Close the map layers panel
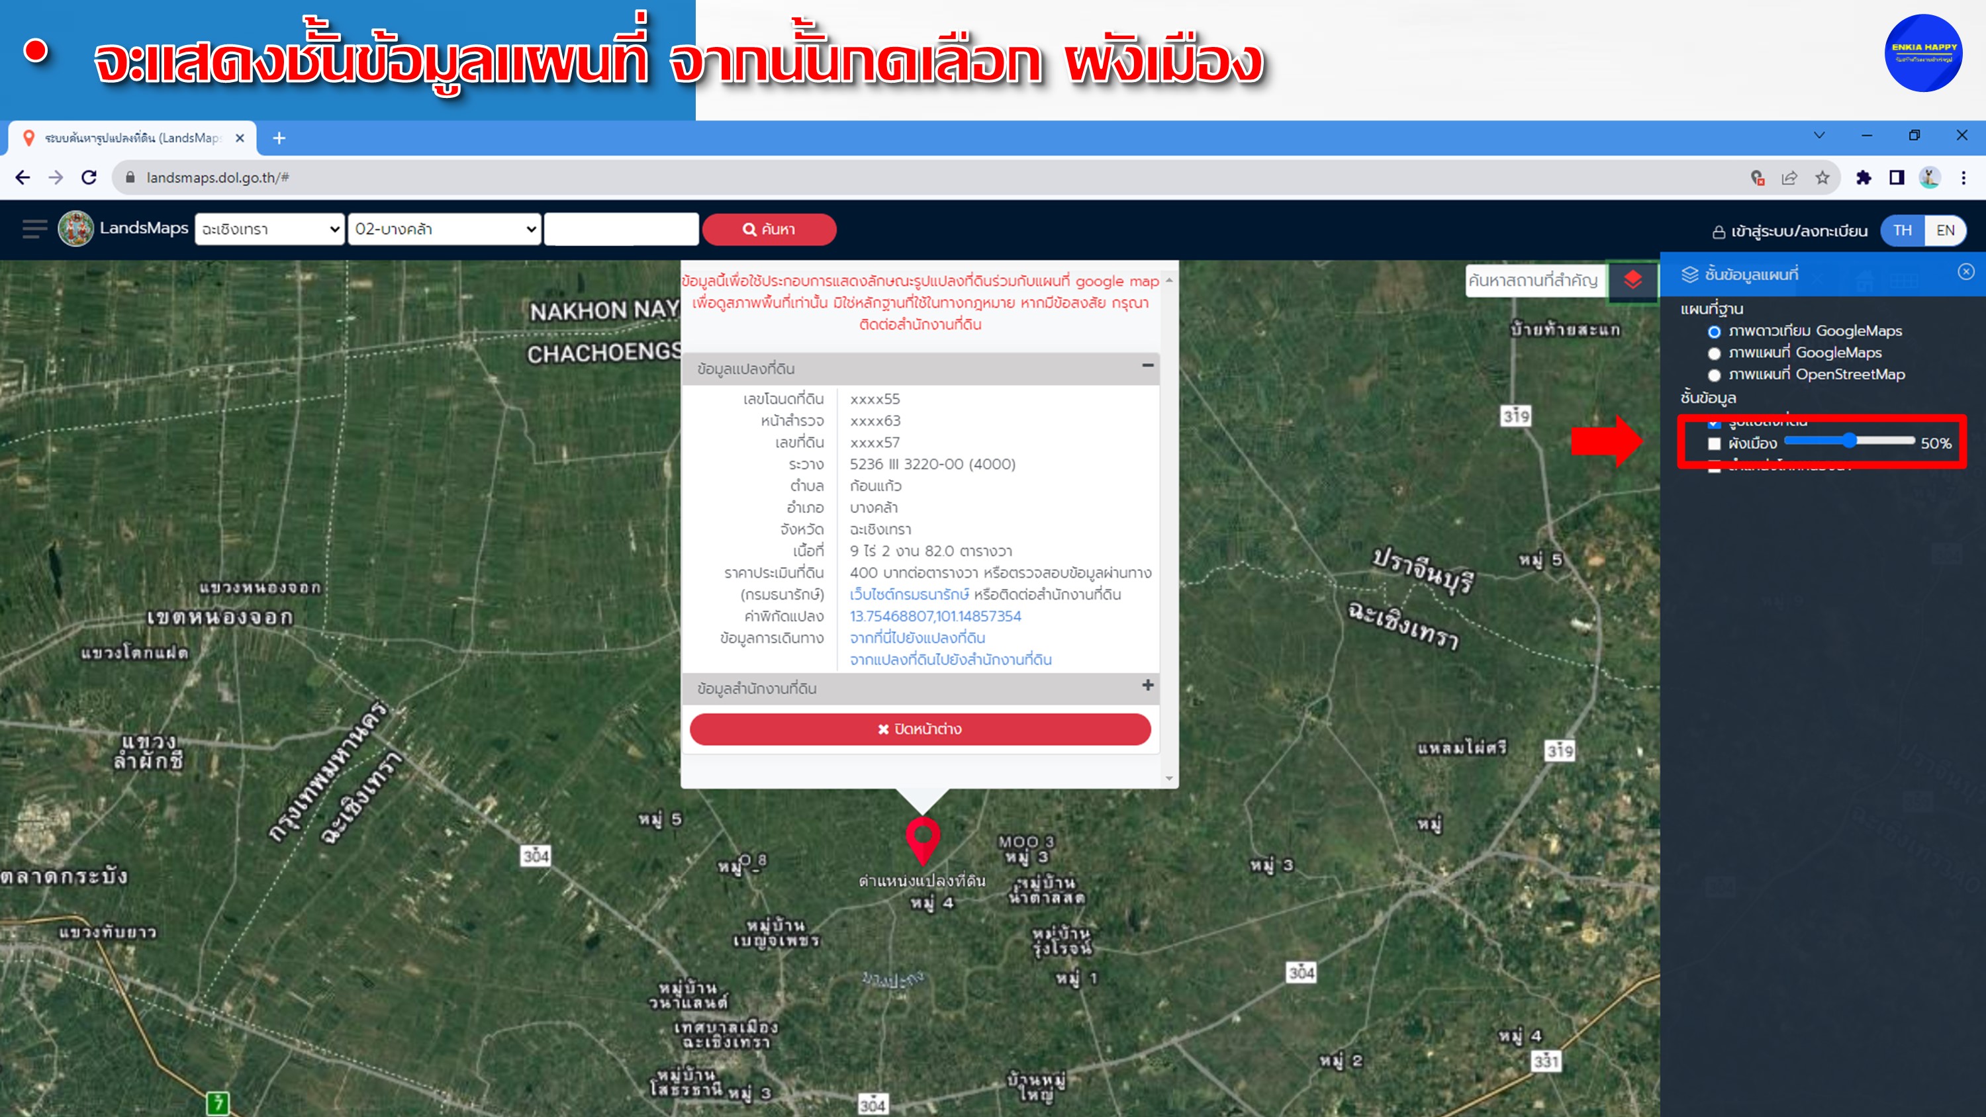Screen dimensions: 1986x1117 tap(1966, 271)
